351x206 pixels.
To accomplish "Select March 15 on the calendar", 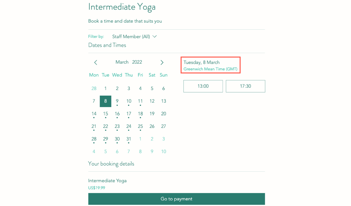I will coord(106,114).
